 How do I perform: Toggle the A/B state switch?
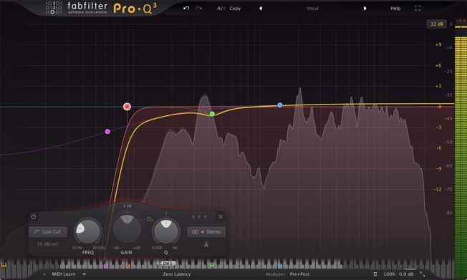221,9
